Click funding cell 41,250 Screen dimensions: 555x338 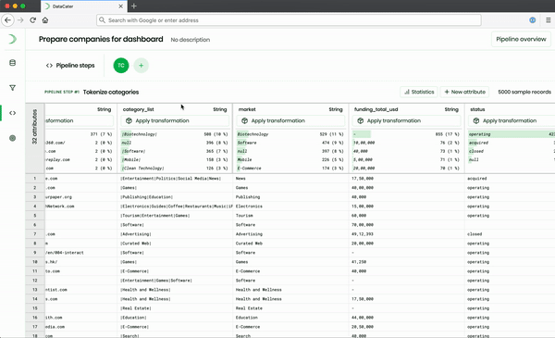pos(359,262)
